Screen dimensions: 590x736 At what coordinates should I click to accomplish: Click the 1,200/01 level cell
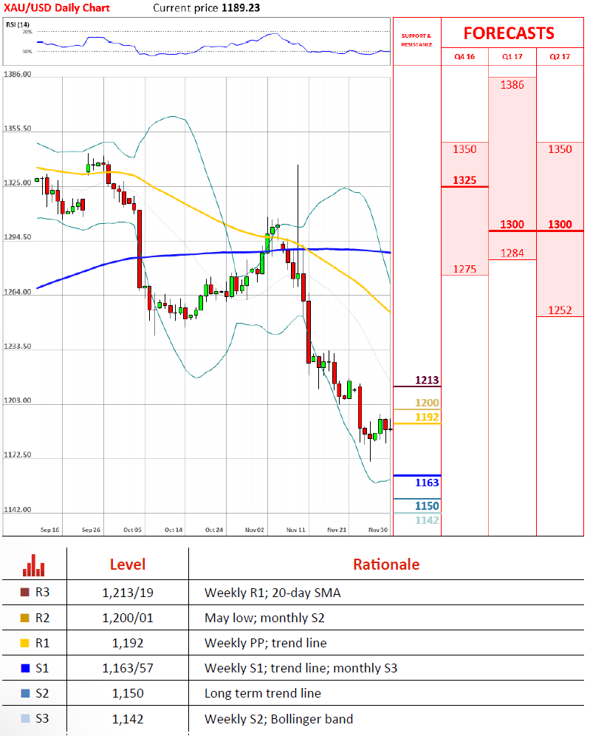pyautogui.click(x=128, y=618)
